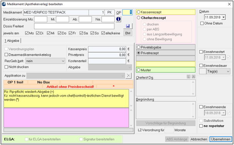This screenshot has height=145, width=234.
Task: Click the down arrow of Begründung scrollbar
Action: pos(193,116)
